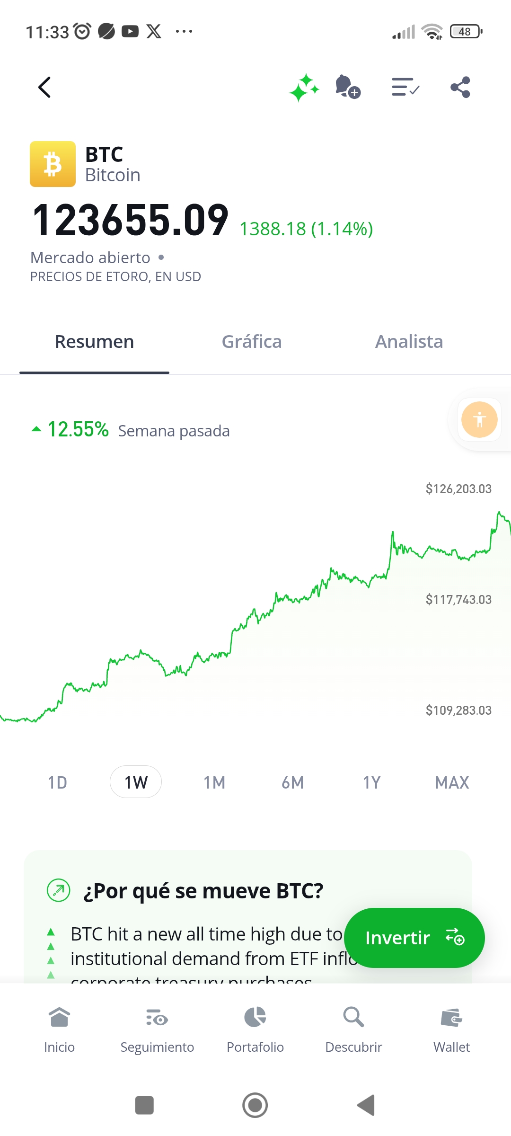Go back using the top-left arrow
This screenshot has height=1136, width=511.
tap(44, 87)
